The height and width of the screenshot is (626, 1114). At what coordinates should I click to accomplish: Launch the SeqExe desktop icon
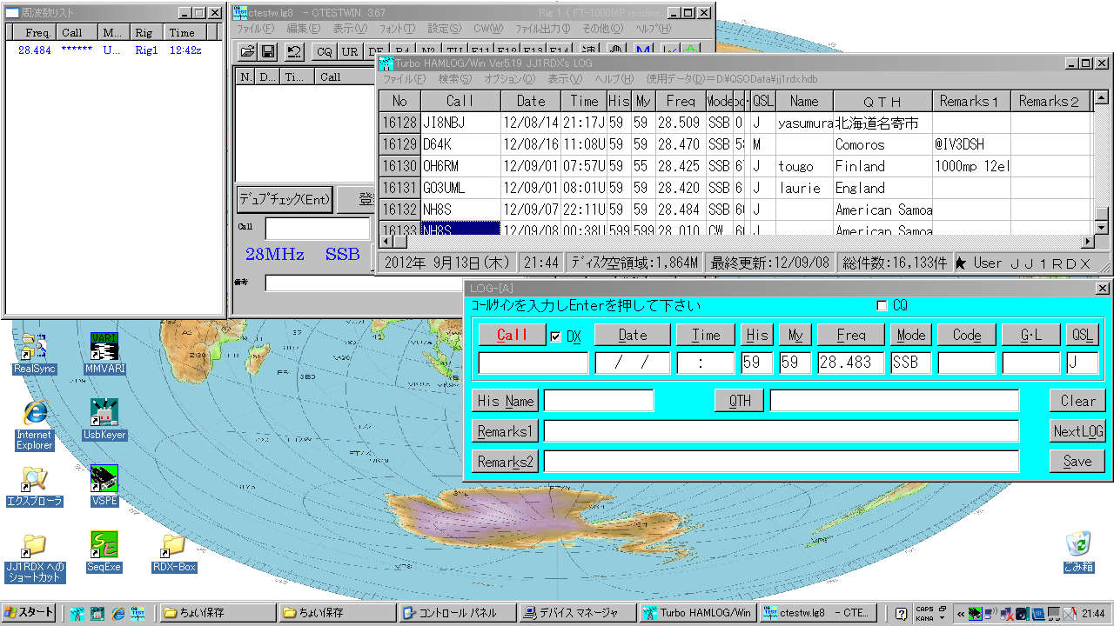coord(104,552)
